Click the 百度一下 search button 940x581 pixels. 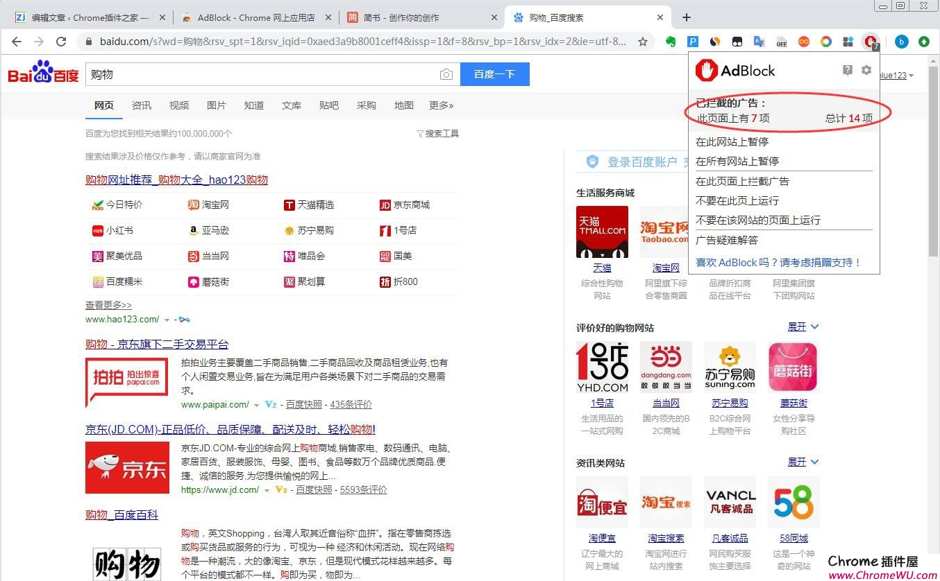pos(494,74)
